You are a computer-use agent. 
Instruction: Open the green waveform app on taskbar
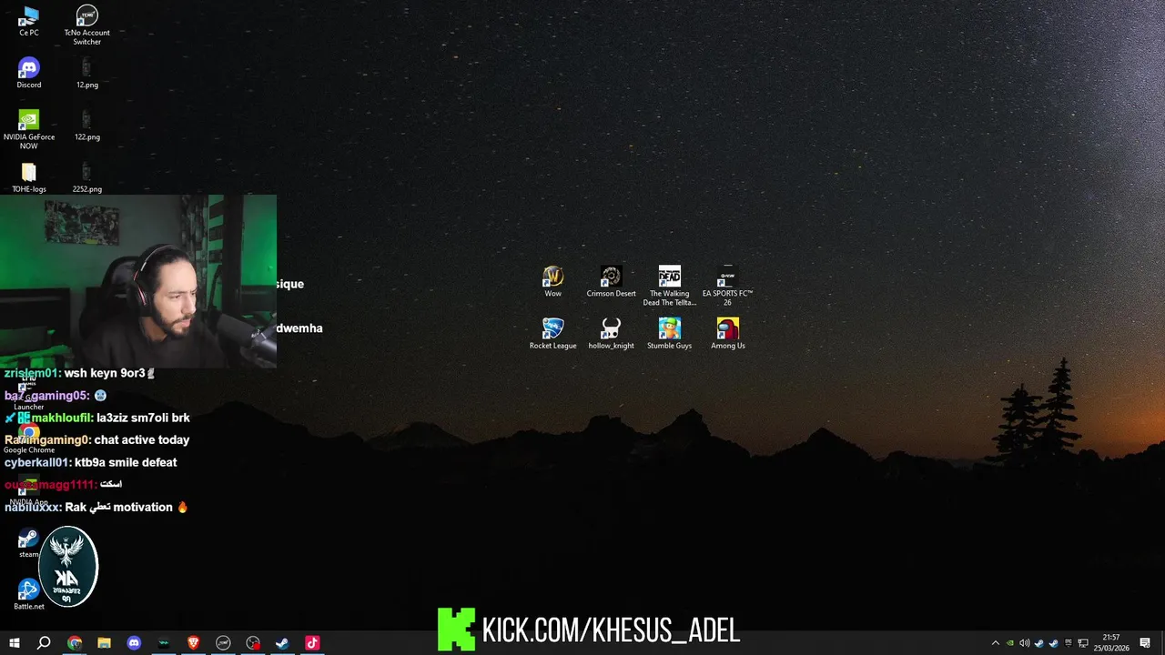click(164, 643)
